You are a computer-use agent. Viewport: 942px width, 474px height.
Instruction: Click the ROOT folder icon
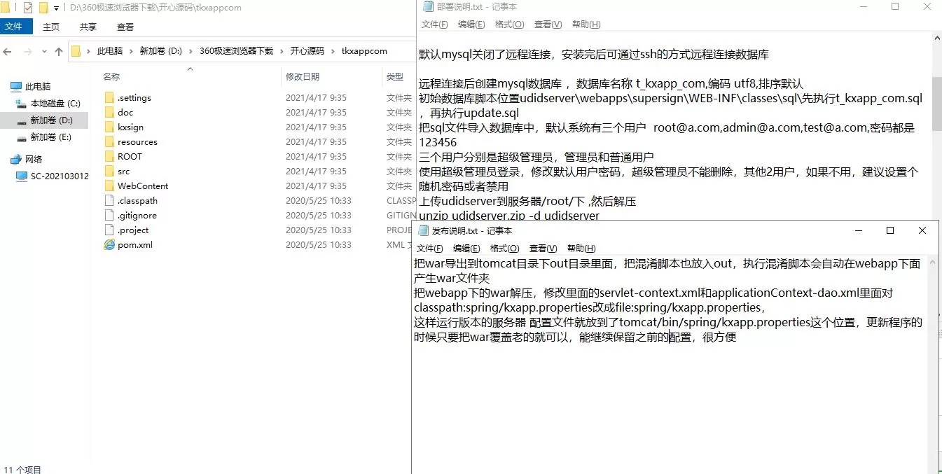tap(109, 156)
